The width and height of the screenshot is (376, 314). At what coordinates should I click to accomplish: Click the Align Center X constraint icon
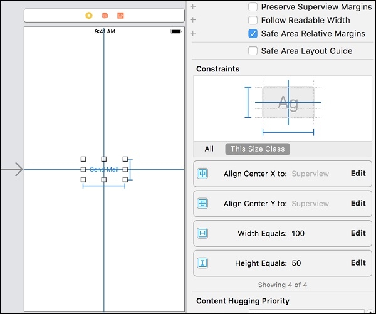coord(202,174)
